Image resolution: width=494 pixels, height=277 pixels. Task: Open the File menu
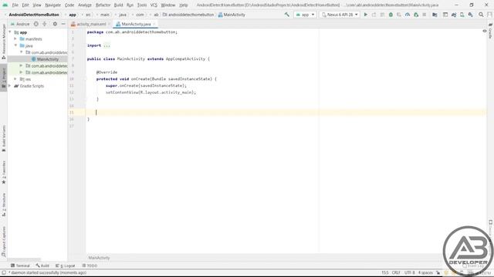pos(15,5)
